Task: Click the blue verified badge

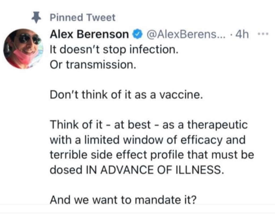Action: point(136,34)
